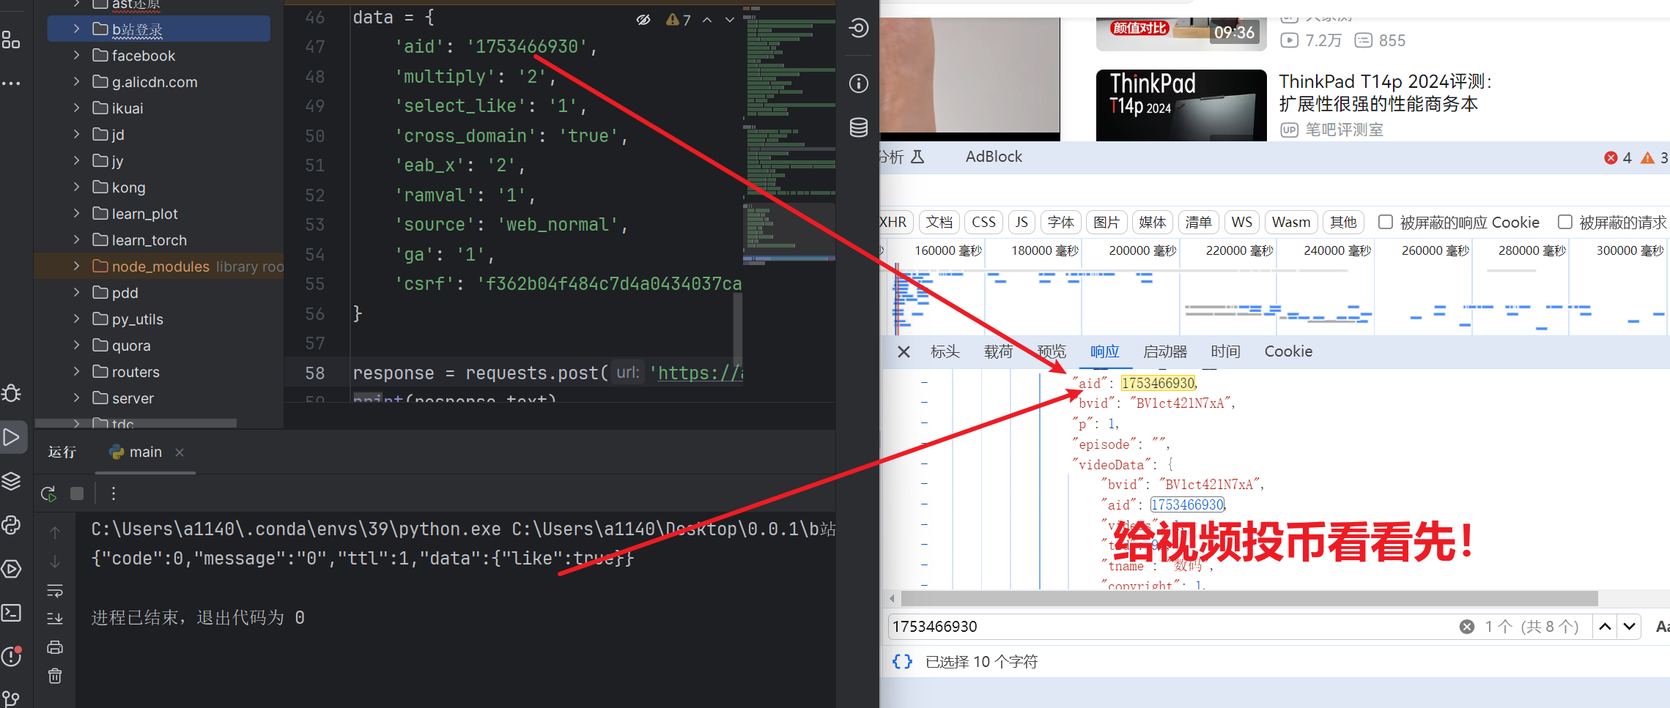Click the print icon in run panel

tap(55, 647)
